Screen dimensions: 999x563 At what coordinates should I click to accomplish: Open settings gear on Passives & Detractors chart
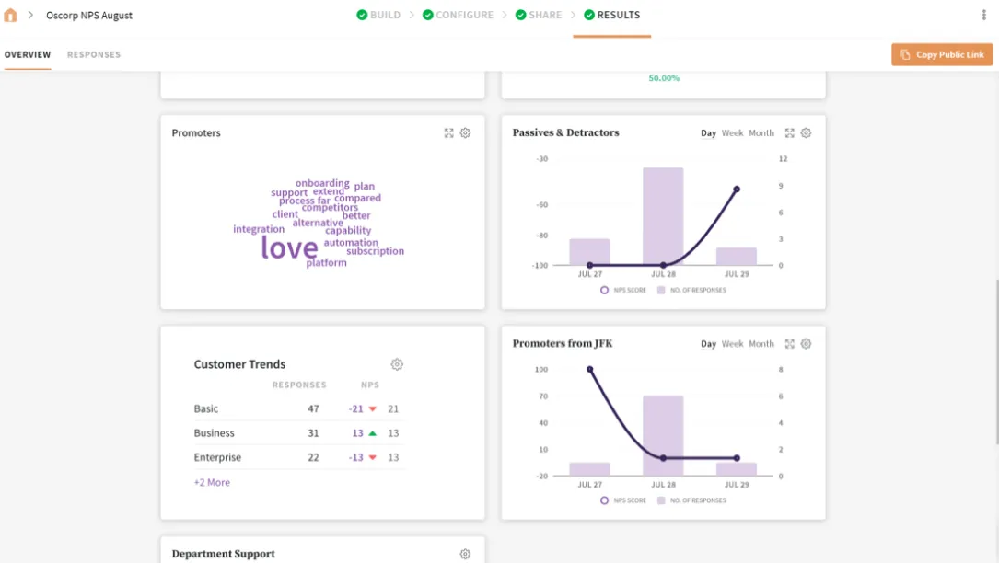pyautogui.click(x=806, y=132)
